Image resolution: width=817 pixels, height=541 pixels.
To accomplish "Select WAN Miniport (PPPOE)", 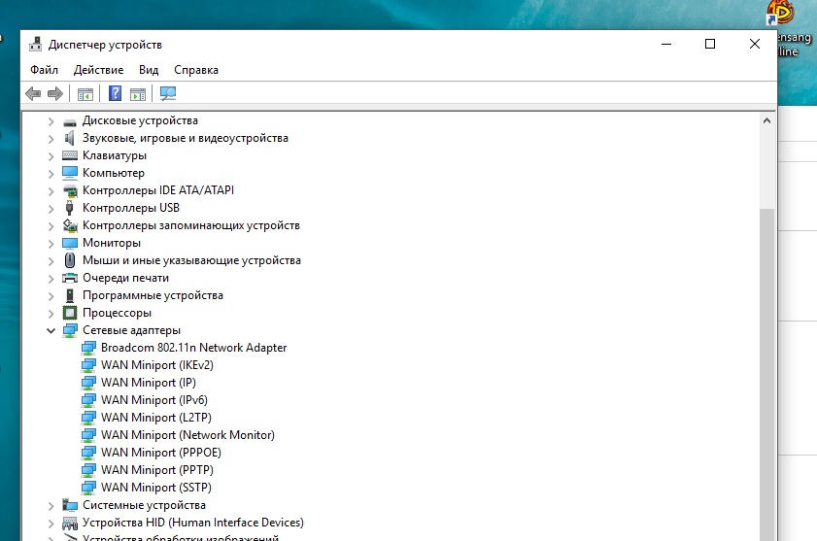I will click(161, 453).
